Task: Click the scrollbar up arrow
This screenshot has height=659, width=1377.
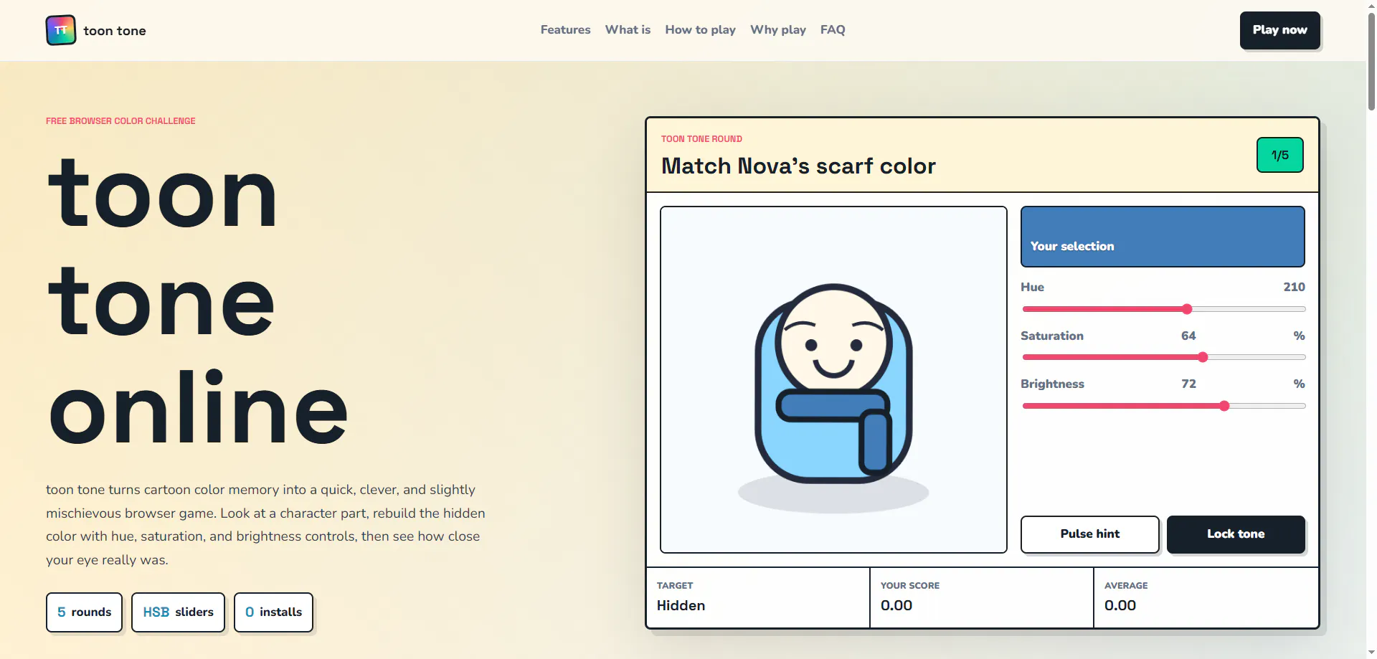Action: [1371, 5]
